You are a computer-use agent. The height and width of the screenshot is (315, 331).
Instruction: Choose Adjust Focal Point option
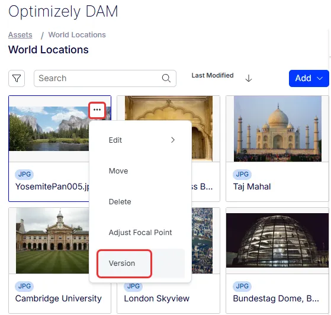pyautogui.click(x=140, y=233)
